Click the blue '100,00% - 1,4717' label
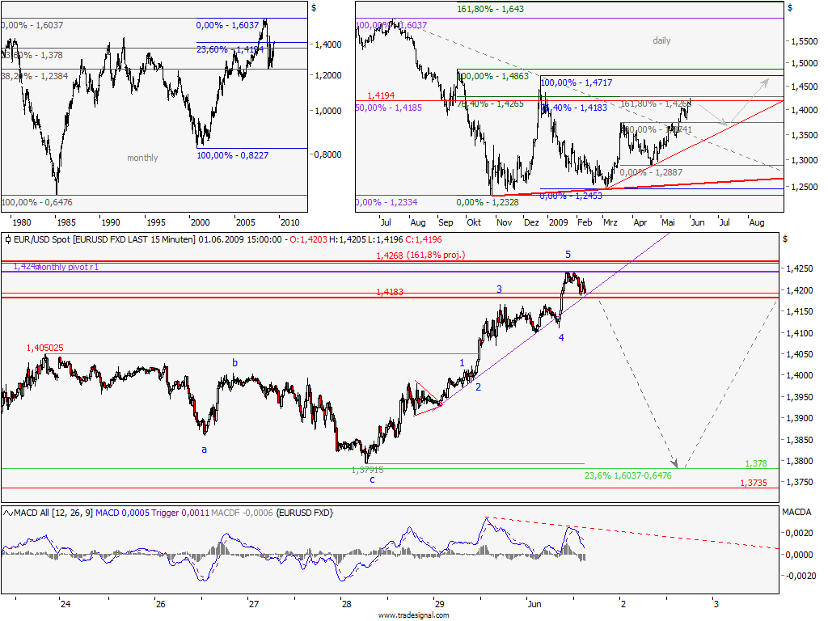 pyautogui.click(x=577, y=83)
